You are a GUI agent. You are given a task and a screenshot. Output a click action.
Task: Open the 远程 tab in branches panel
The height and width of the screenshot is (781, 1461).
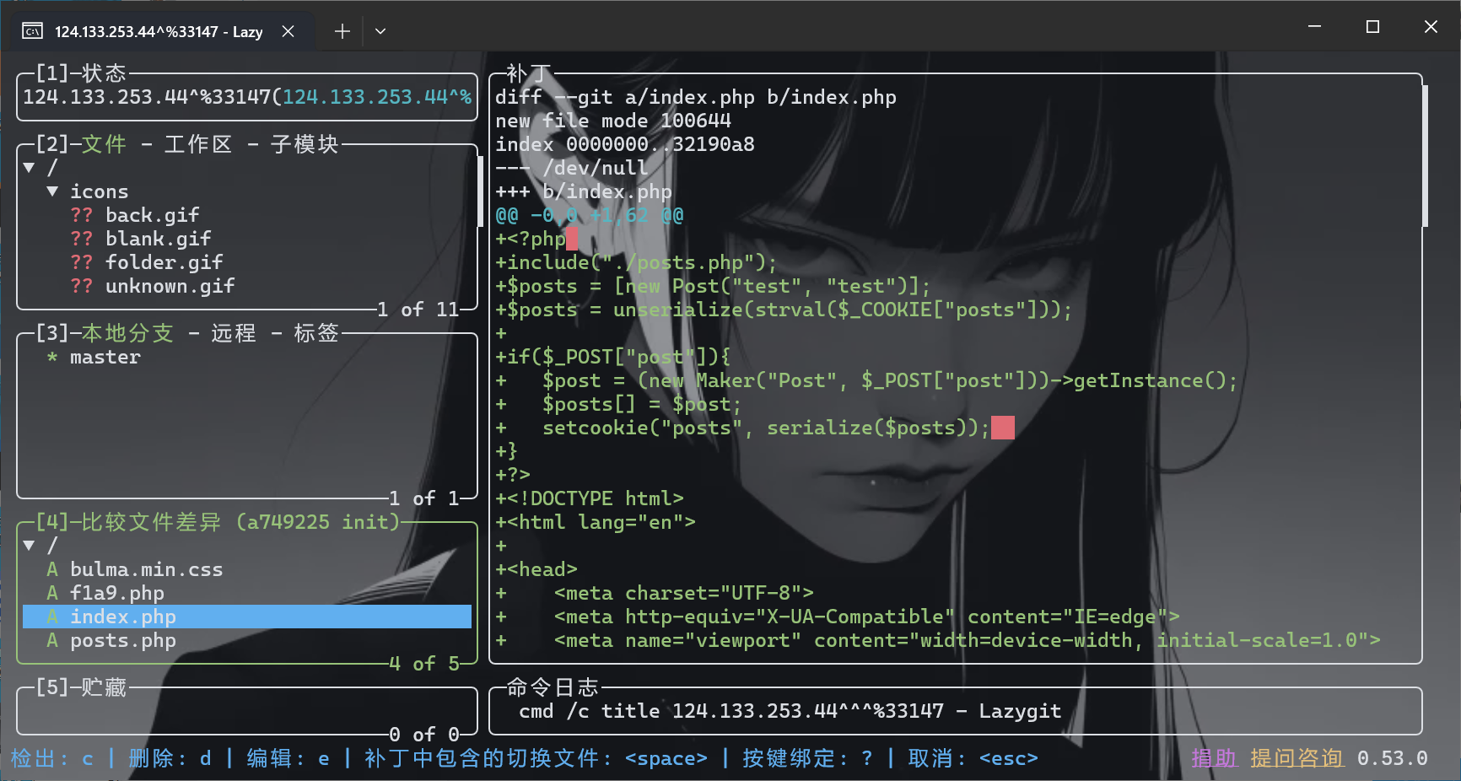pyautogui.click(x=233, y=333)
